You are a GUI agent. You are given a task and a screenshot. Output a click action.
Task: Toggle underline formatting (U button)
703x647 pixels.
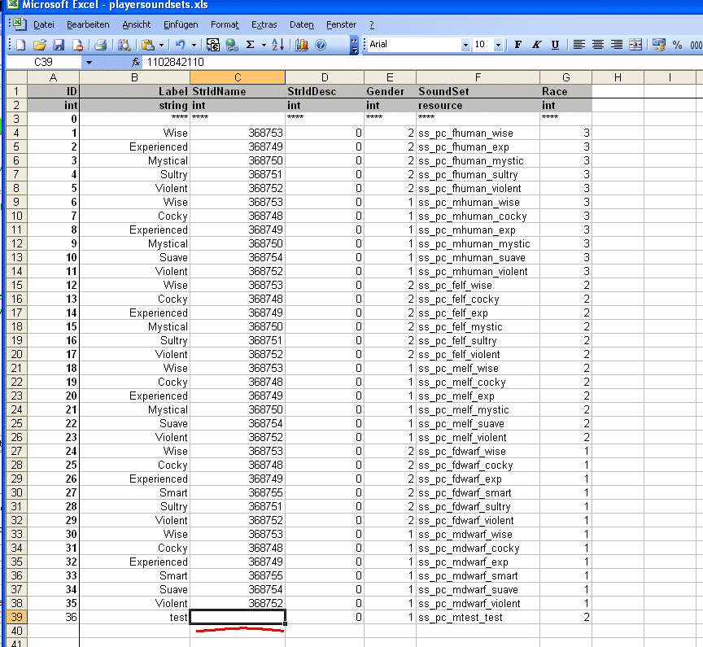click(x=555, y=45)
